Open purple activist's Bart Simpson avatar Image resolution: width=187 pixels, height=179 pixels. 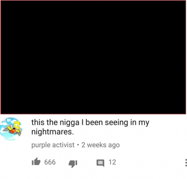pos(11,129)
